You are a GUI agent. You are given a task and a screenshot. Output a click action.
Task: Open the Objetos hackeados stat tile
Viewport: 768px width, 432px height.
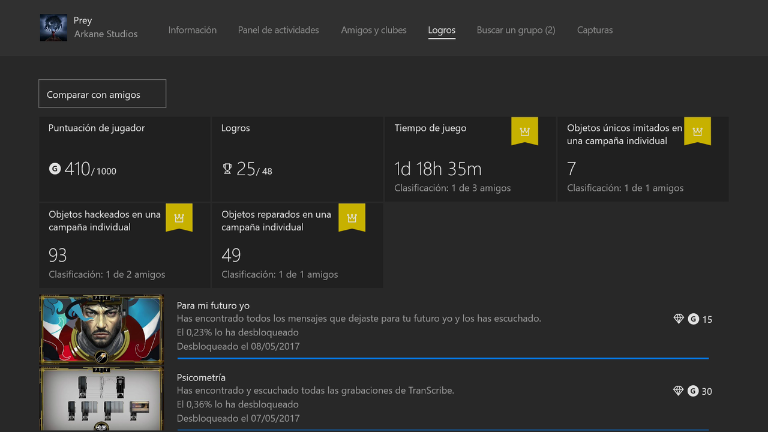(x=124, y=245)
